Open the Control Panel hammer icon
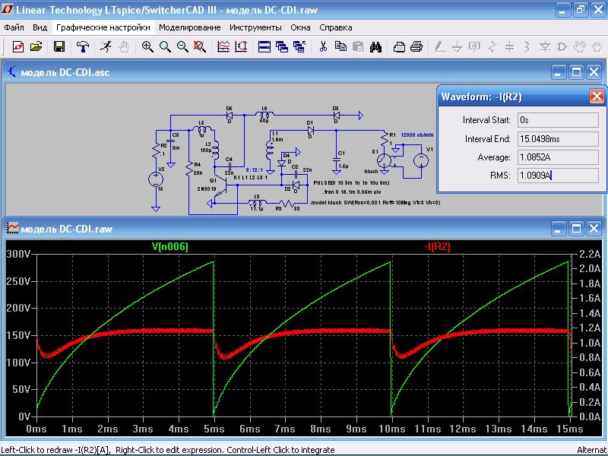This screenshot has height=456, width=608. (82, 47)
